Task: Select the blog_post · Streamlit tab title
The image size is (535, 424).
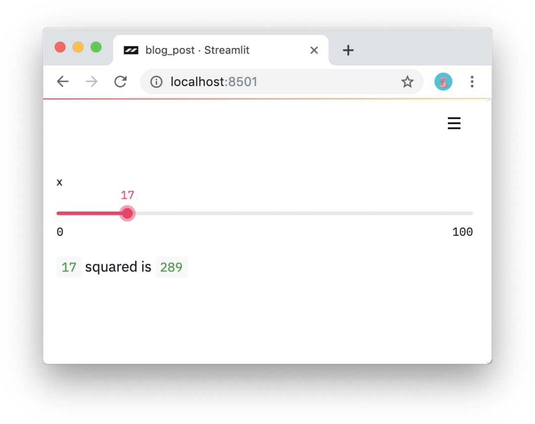Action: [x=197, y=50]
